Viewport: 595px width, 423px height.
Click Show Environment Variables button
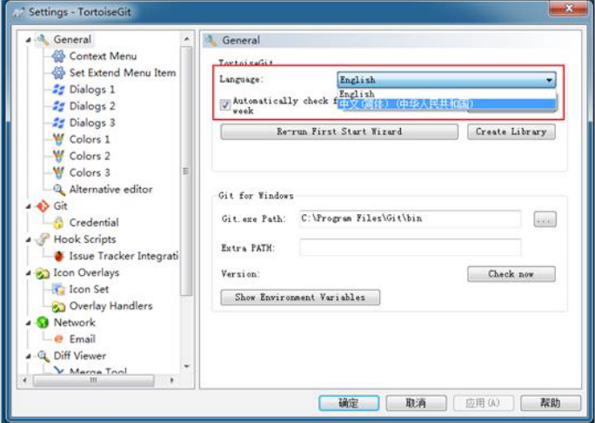point(300,298)
